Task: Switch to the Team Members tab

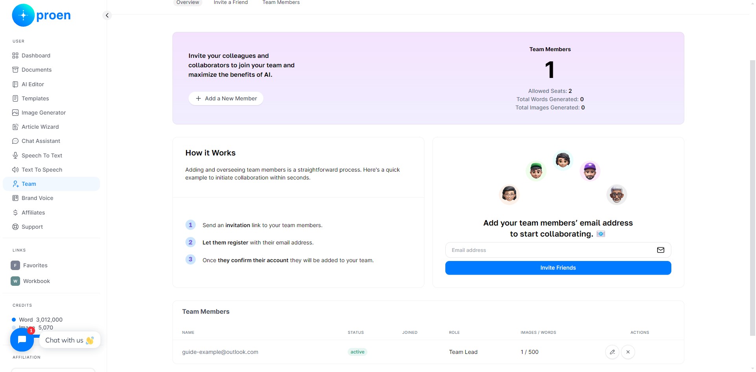Action: [x=281, y=2]
